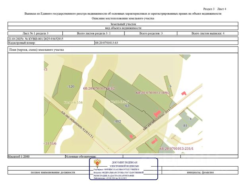The image size is (246, 190).
Task: Click 'ДОКУМЕНТ ПОДПИСАН' in the signature stamp
Action: tap(124, 163)
